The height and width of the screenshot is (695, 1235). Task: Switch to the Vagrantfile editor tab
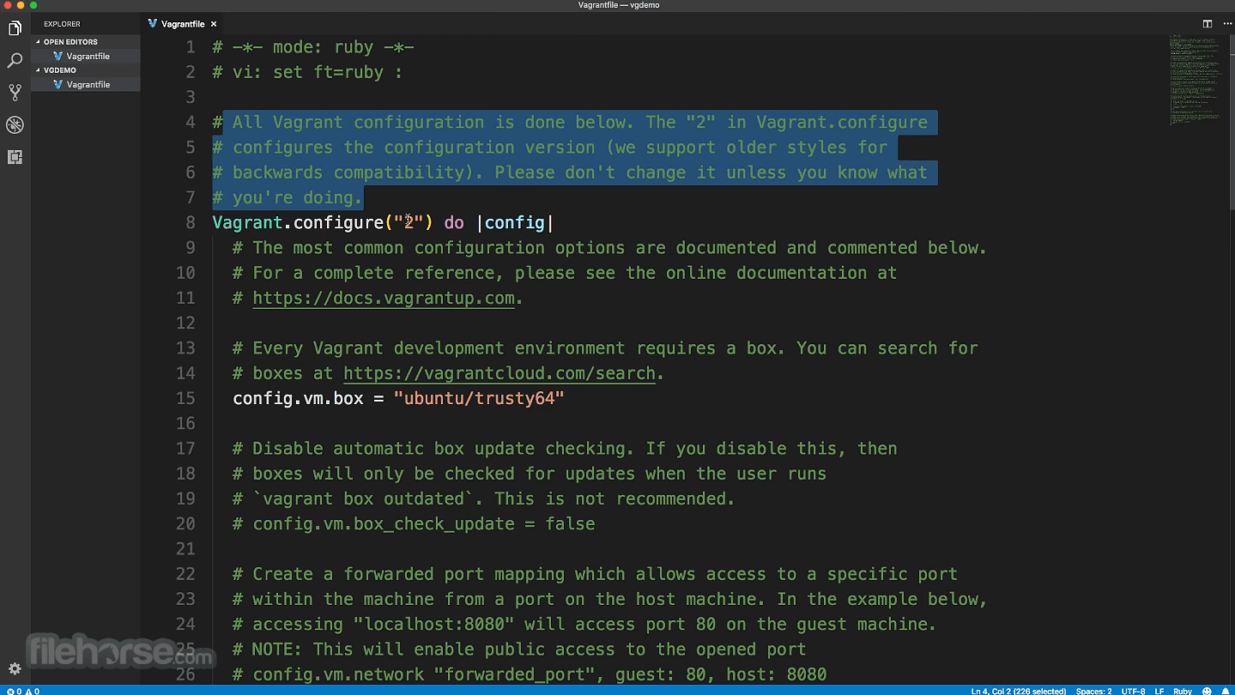tap(181, 24)
